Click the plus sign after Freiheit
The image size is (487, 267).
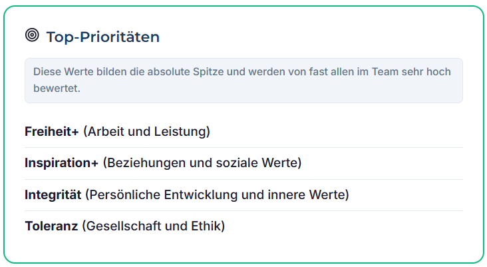coord(76,131)
